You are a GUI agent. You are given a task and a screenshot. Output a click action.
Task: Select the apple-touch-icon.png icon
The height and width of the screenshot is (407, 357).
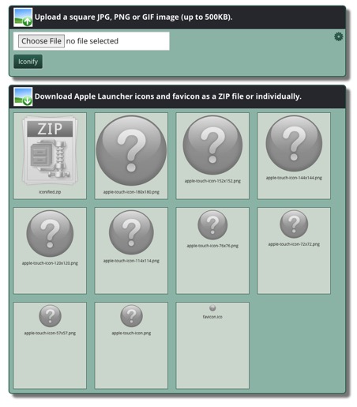coord(131,316)
